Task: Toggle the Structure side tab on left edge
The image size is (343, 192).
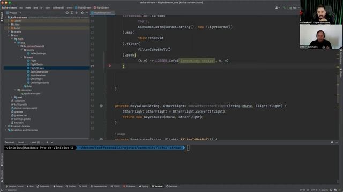Action: coord(2,175)
